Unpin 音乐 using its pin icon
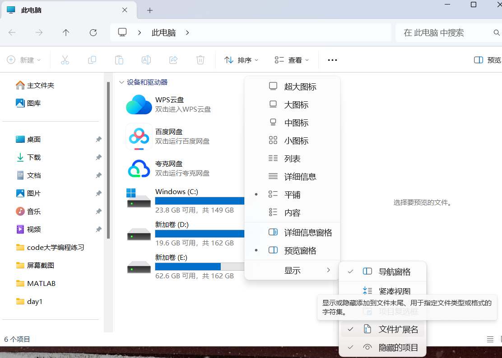Screen dimensions: 502x358 (98, 211)
